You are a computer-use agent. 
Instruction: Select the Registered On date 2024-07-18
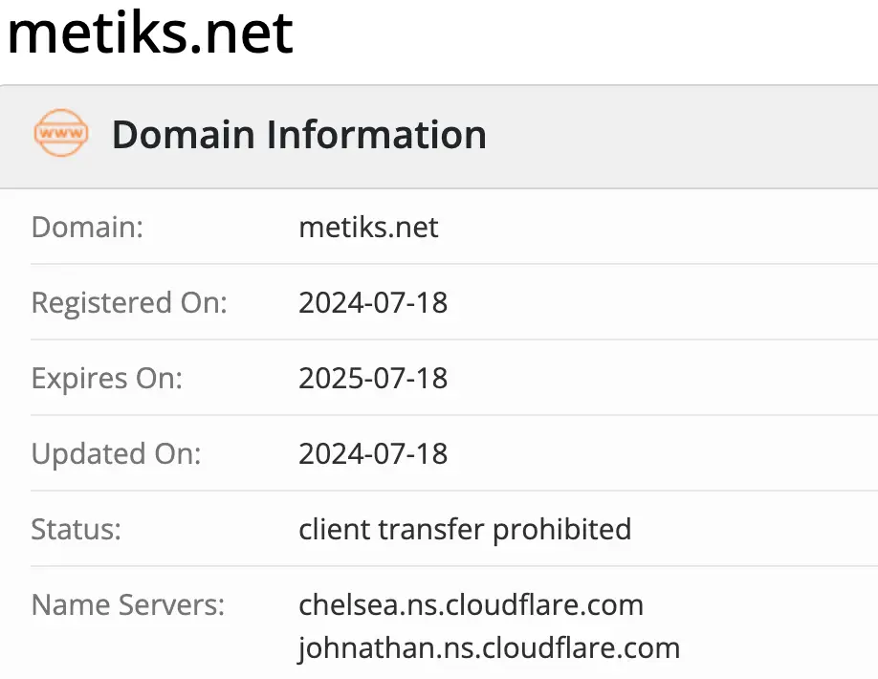(373, 303)
